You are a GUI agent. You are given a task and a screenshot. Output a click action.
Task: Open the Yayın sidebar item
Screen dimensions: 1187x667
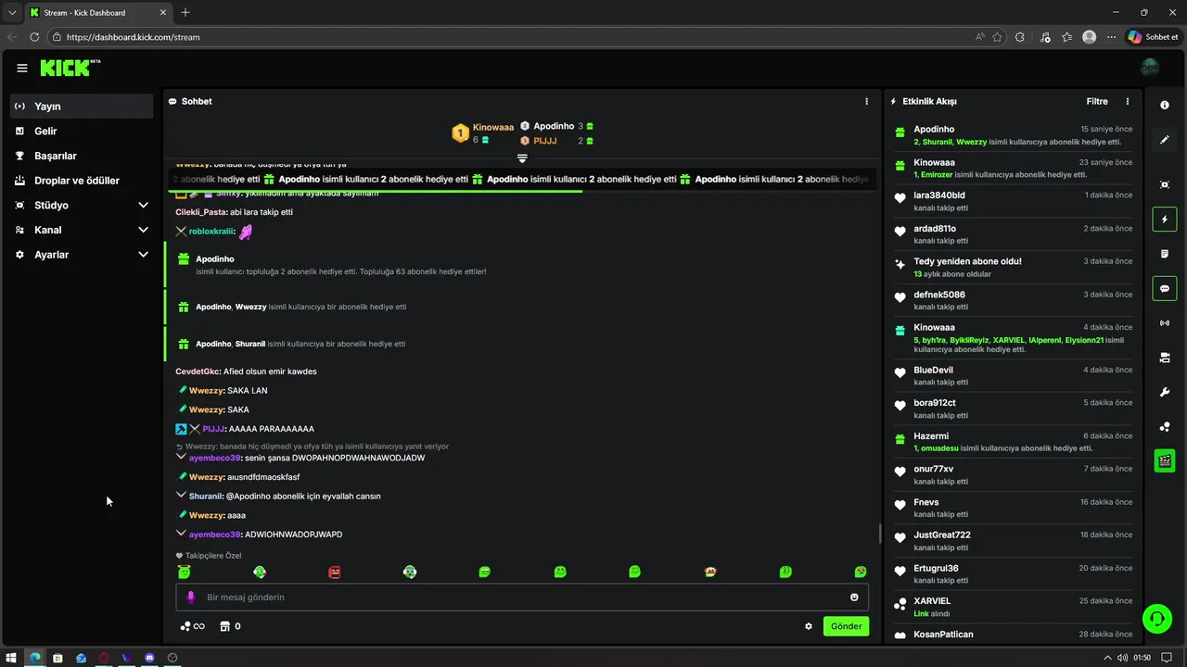tap(82, 107)
